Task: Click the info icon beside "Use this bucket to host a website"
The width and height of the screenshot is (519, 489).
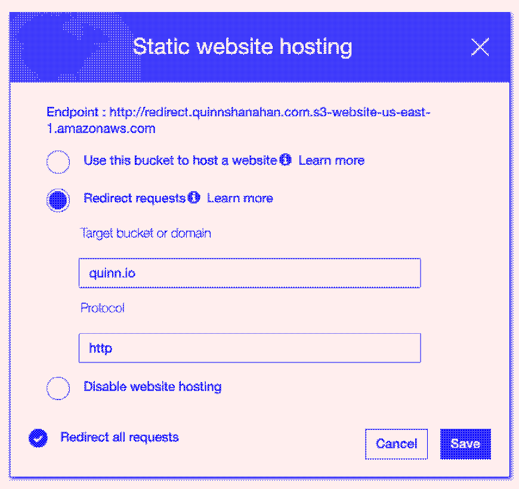Action: click(x=285, y=160)
